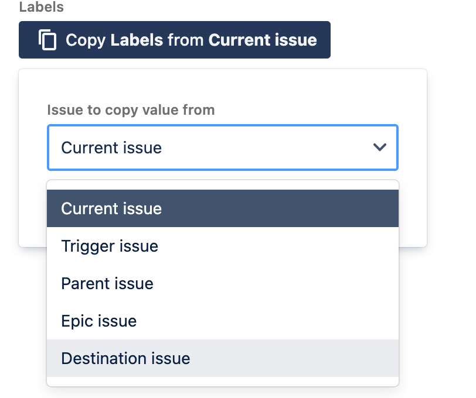Click the Issue to copy value from select box

pos(223,147)
